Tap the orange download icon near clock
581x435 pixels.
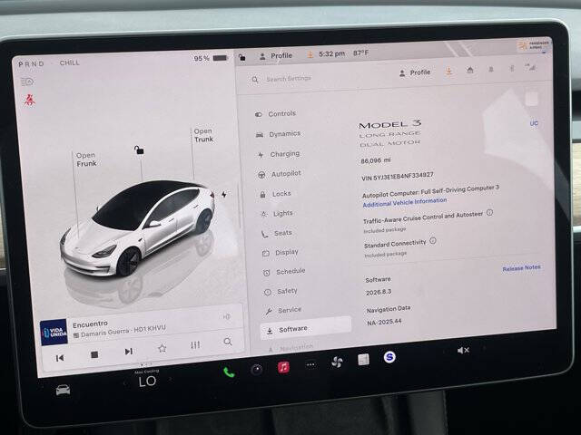pos(310,54)
